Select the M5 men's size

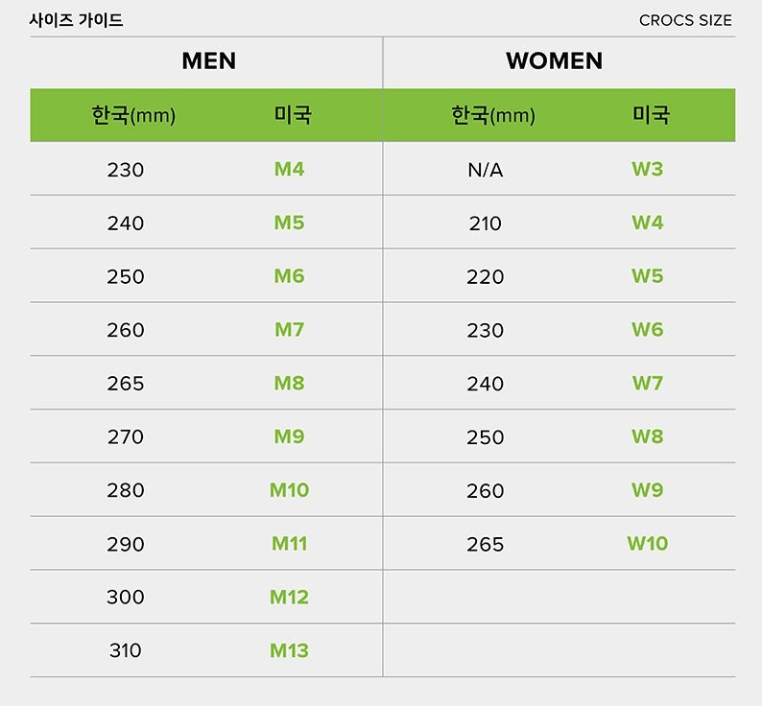(289, 224)
